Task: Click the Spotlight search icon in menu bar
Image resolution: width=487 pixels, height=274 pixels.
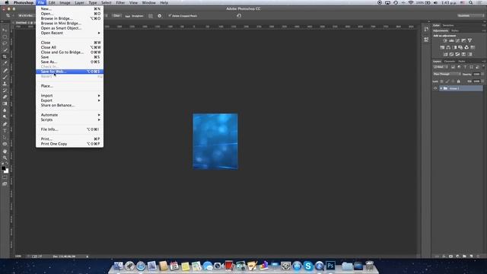Action: 471,2
